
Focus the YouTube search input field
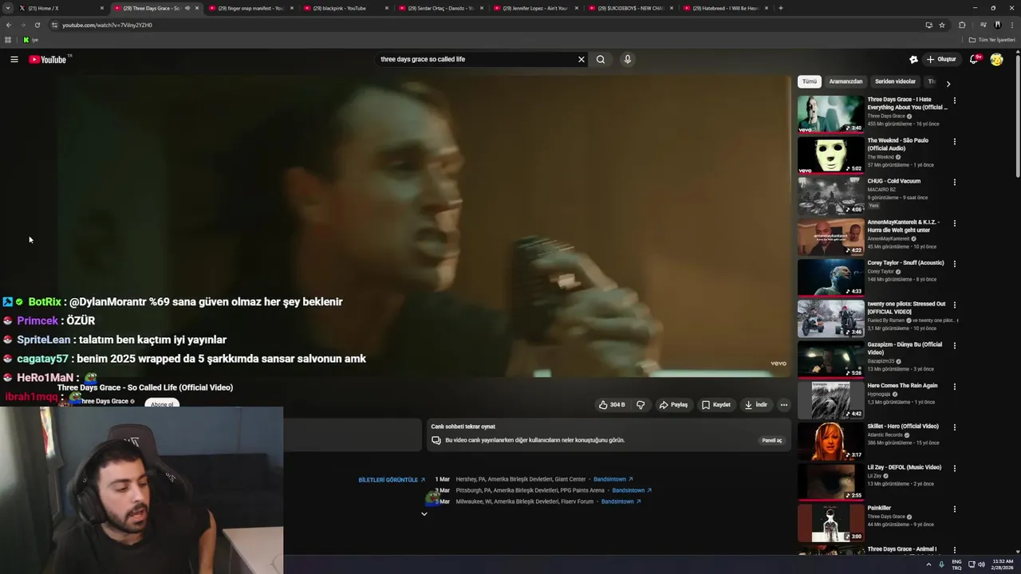tap(475, 59)
